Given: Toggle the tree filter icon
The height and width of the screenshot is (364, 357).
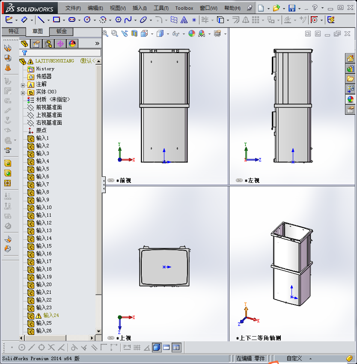Looking at the screenshot, I should [24, 53].
